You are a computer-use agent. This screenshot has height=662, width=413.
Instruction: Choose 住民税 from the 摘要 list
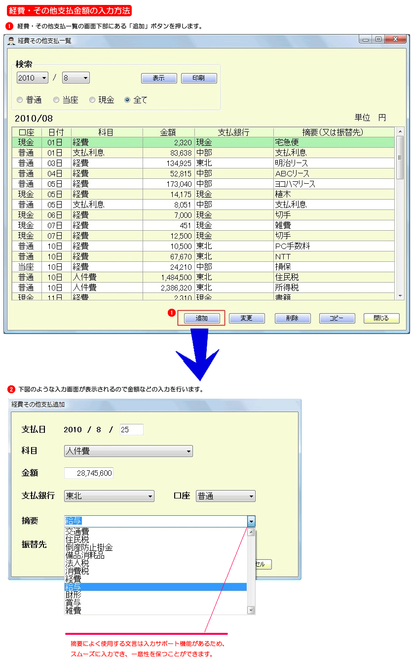(155, 539)
